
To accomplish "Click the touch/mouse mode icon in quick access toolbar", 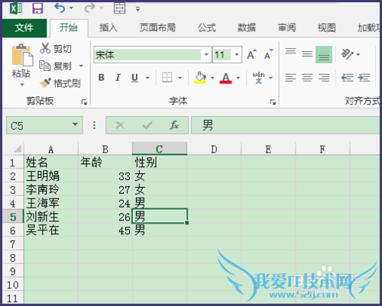I will click(119, 8).
